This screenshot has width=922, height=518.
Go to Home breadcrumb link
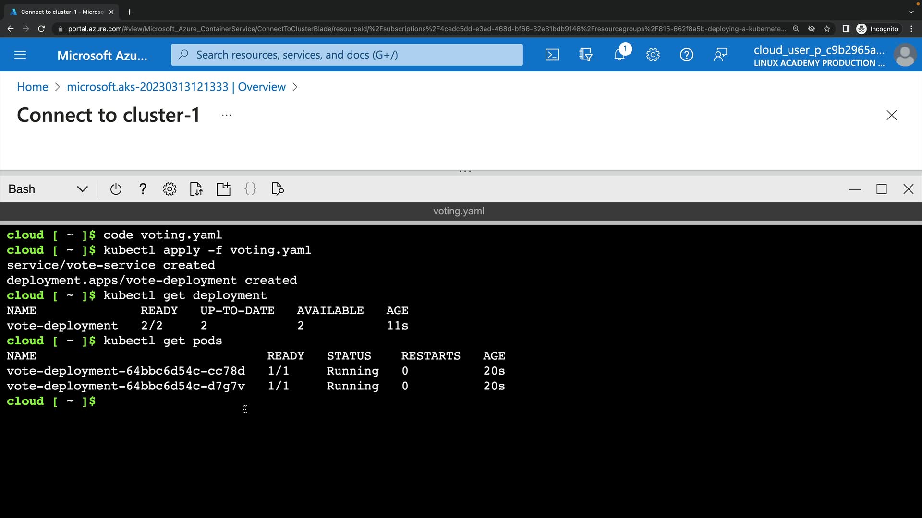pyautogui.click(x=32, y=87)
